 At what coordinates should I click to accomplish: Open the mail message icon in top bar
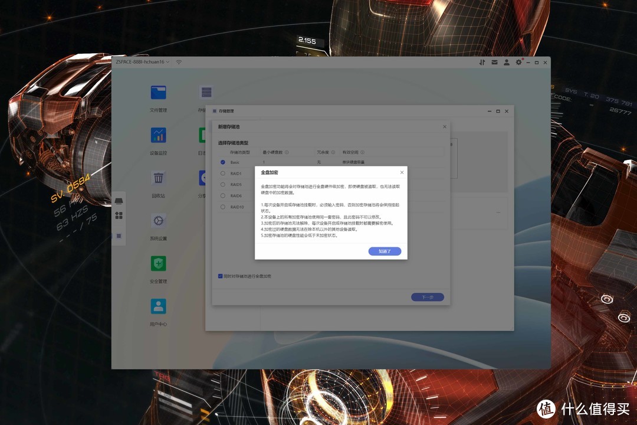[494, 62]
